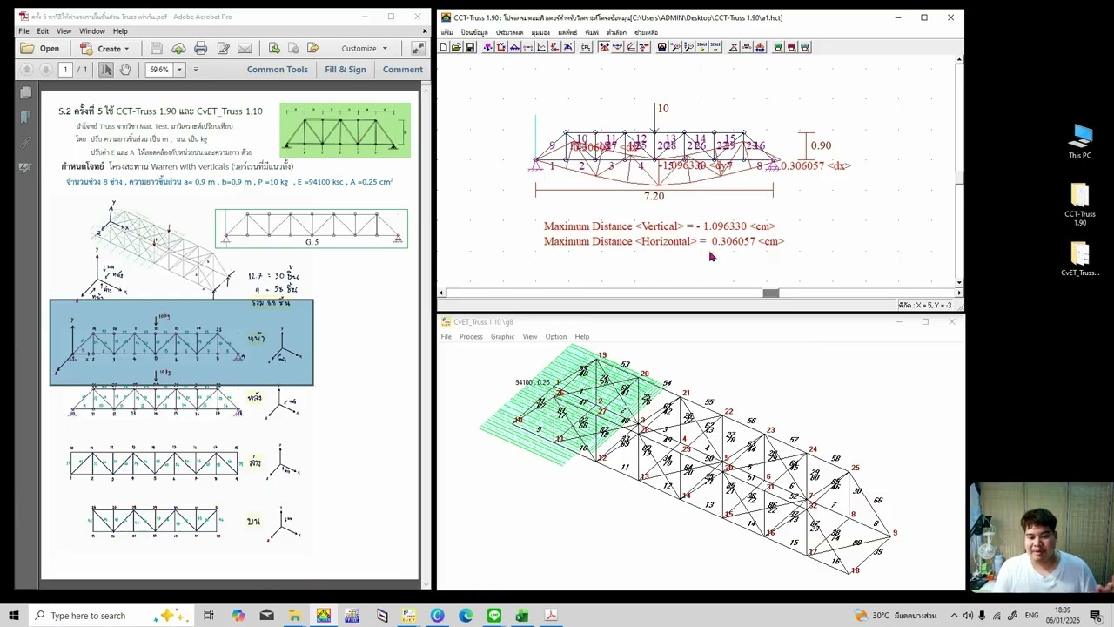The width and height of the screenshot is (1114, 627).
Task: Print the PDF using the printer icon
Action: pos(201,48)
